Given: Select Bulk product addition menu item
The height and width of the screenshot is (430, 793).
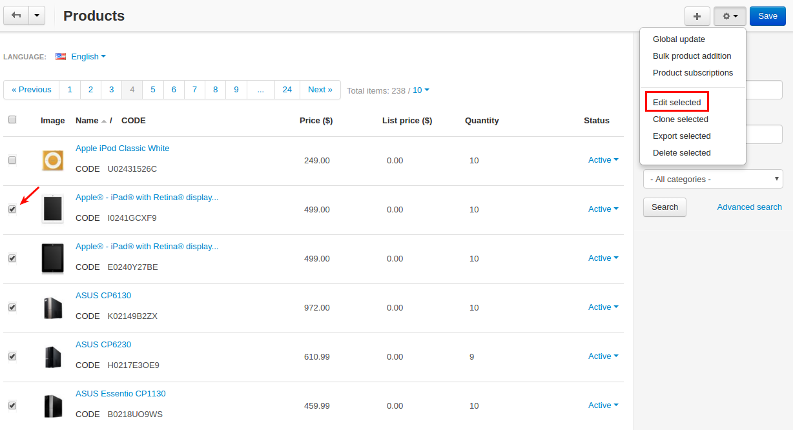Looking at the screenshot, I should click(x=693, y=56).
